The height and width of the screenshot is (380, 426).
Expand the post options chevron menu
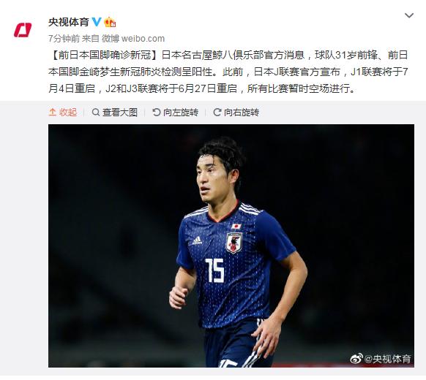(409, 15)
